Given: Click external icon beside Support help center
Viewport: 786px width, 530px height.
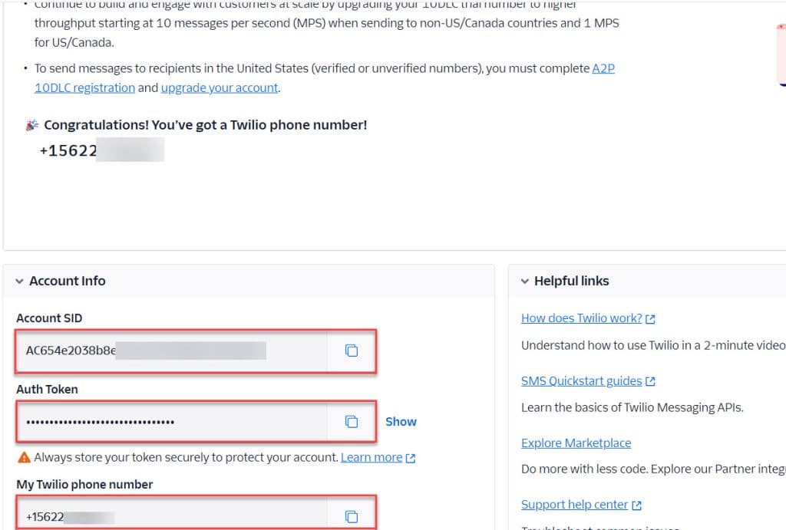Looking at the screenshot, I should click(636, 505).
